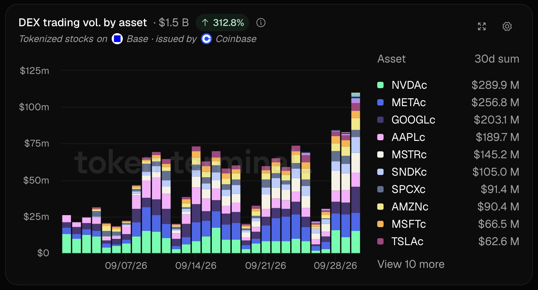The image size is (538, 290).
Task: Click the NVDAc green legend swatch
Action: click(x=380, y=85)
